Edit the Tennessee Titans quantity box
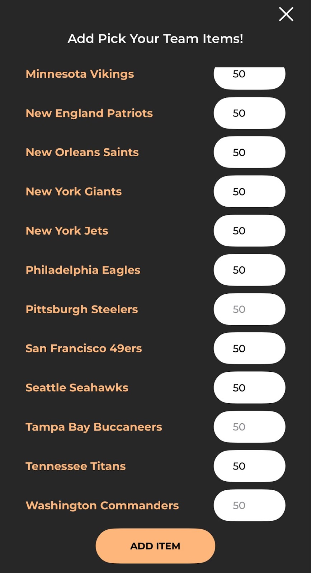This screenshot has height=573, width=311. (x=249, y=466)
